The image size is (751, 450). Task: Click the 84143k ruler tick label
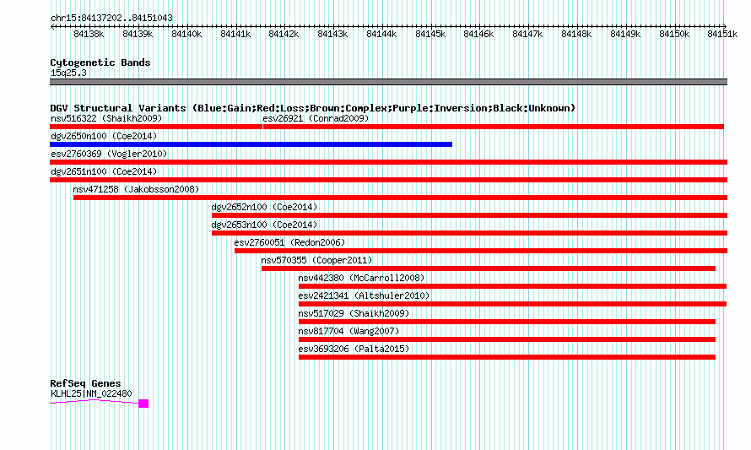(x=332, y=34)
